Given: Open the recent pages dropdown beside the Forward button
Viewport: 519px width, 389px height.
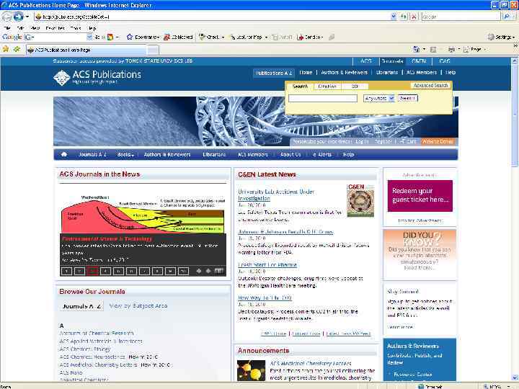Looking at the screenshot, I should coord(27,17).
